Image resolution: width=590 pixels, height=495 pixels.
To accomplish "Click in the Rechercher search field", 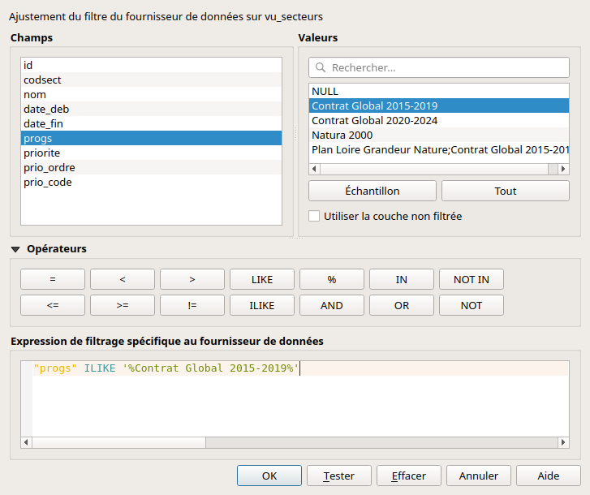I will (x=446, y=68).
